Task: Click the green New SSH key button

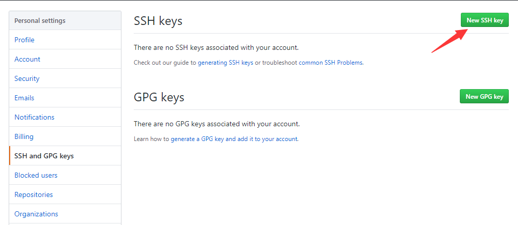Action: point(484,20)
